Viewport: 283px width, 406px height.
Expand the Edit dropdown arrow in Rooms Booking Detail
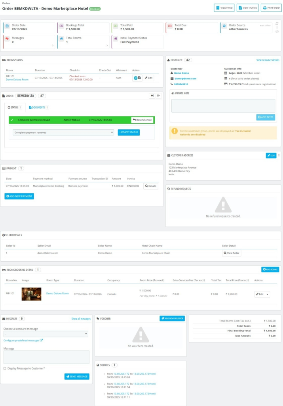click(268, 294)
